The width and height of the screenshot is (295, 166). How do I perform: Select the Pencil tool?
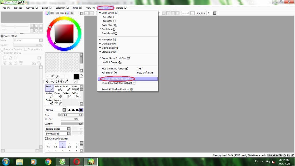(x=50, y=88)
